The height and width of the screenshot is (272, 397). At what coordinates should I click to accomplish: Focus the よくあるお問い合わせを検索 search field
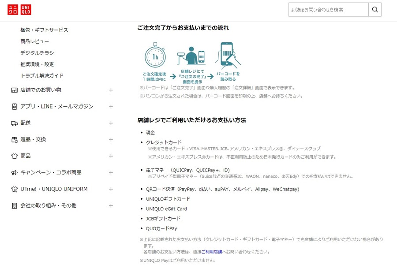[328, 10]
